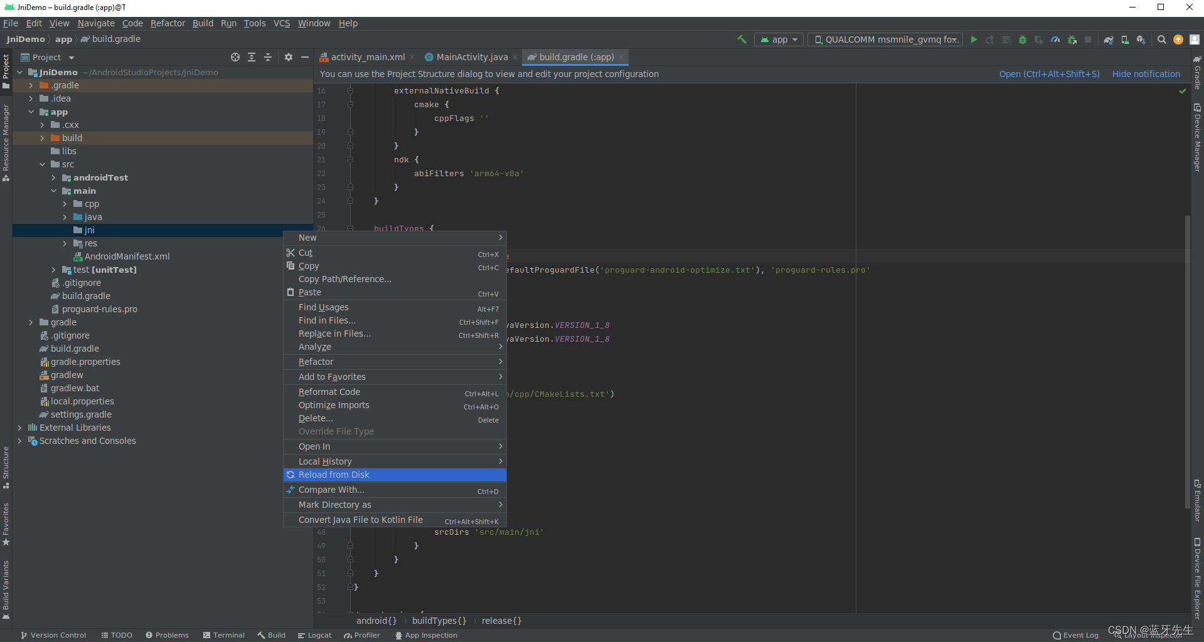Click Hide notification link

point(1146,73)
